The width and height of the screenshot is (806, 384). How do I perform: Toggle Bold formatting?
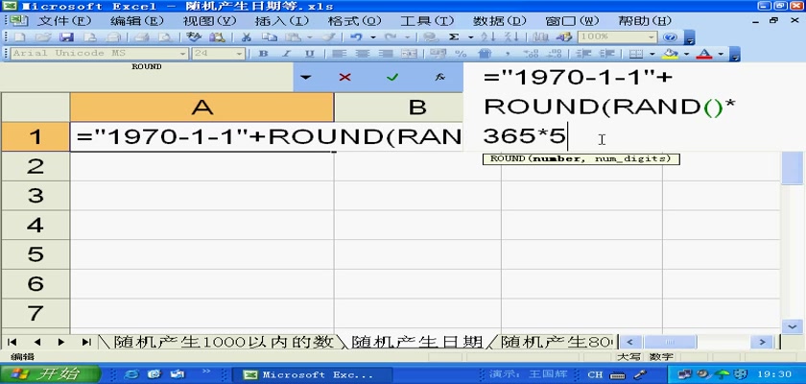pyautogui.click(x=263, y=54)
